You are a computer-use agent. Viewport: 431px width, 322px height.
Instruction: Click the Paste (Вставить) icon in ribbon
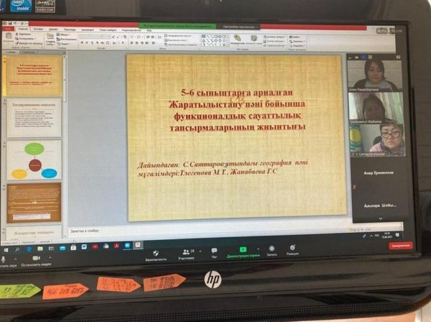click(7, 37)
